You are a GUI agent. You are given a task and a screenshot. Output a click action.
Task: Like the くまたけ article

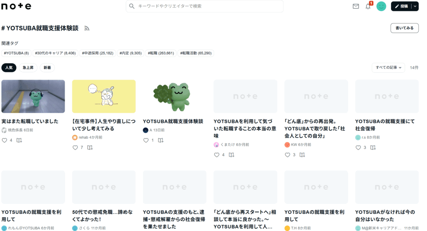tap(216, 155)
